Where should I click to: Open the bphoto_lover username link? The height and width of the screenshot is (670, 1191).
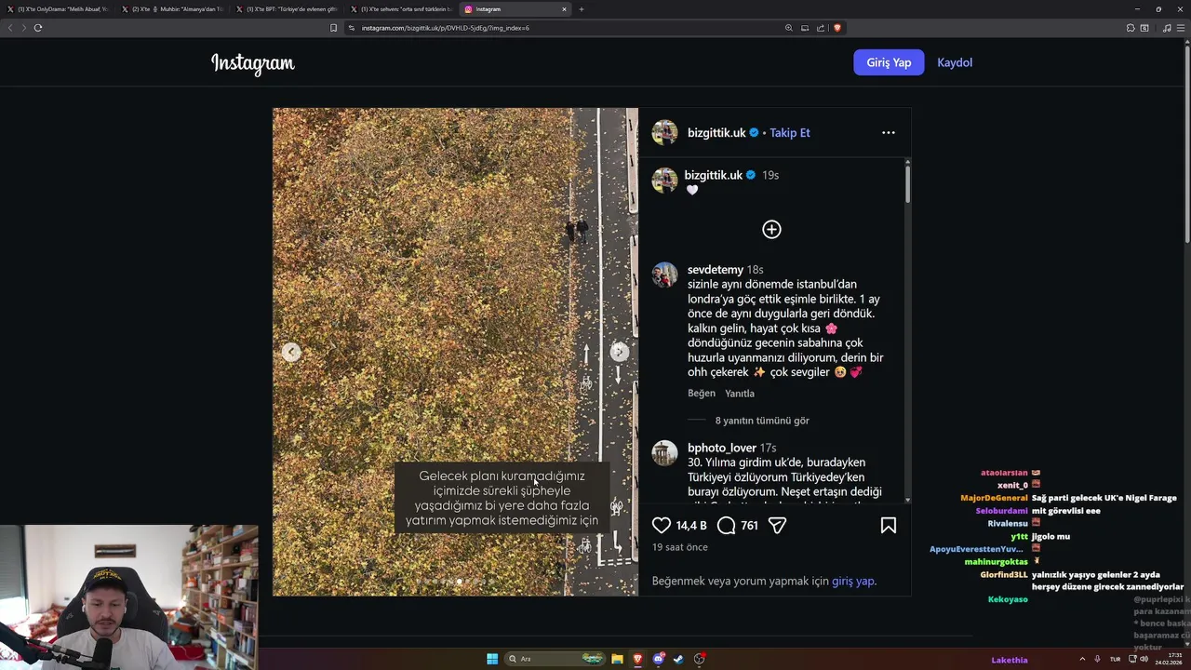(x=722, y=448)
